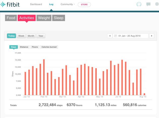Switch range to Month
159x118 pixels.
[31, 36]
